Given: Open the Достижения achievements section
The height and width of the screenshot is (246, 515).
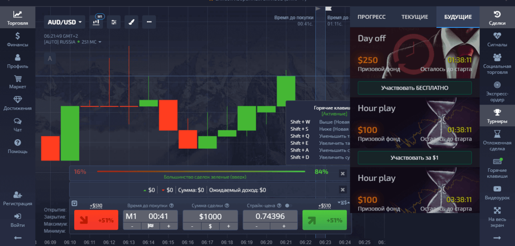Looking at the screenshot, I should click(18, 103).
